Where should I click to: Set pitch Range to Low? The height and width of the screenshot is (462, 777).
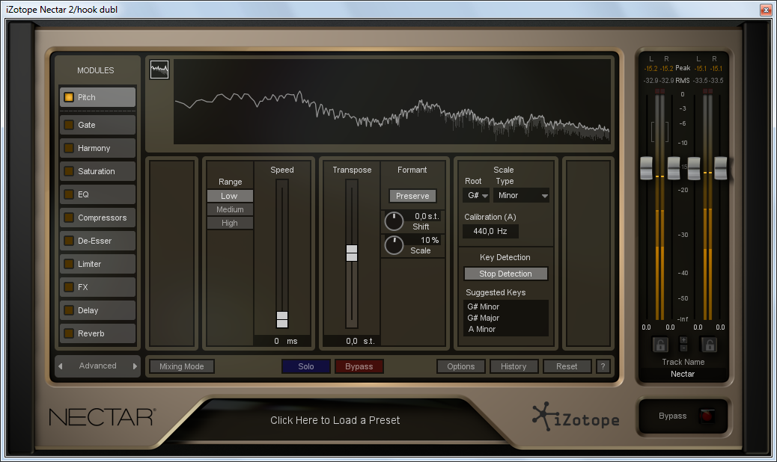[230, 196]
